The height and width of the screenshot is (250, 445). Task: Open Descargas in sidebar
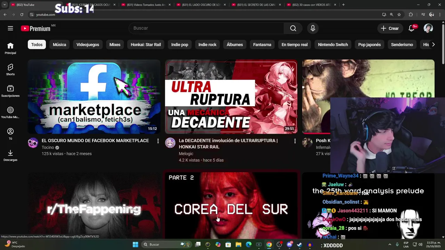[10, 156]
